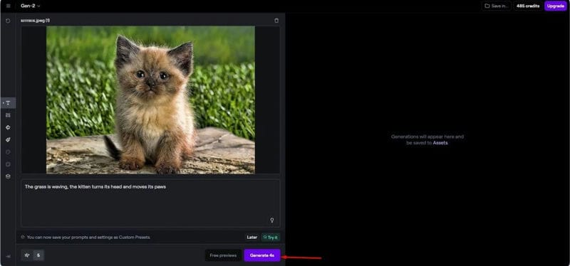Click the Generate 4s button
This screenshot has height=266, width=570.
tap(262, 255)
